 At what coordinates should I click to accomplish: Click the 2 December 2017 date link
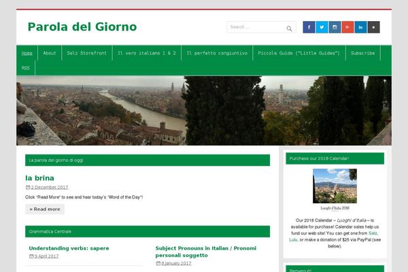pos(50,187)
